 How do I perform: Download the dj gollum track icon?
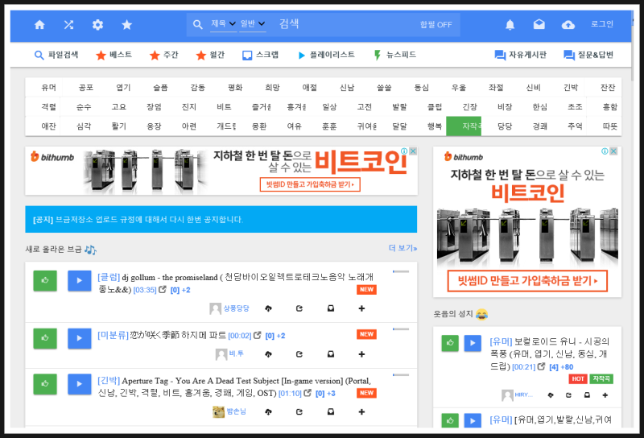[x=268, y=308]
